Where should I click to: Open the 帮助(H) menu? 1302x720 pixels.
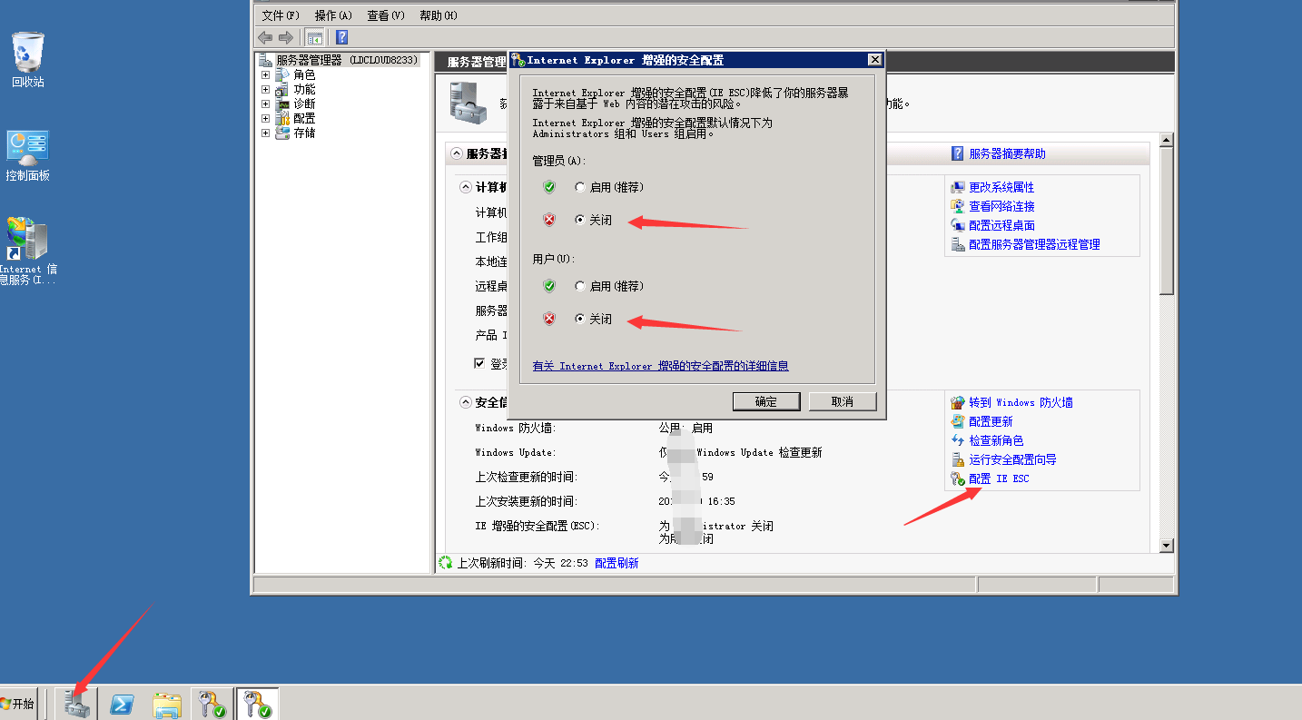click(x=439, y=15)
